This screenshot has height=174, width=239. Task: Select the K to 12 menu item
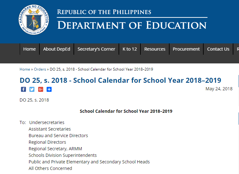click(x=130, y=49)
